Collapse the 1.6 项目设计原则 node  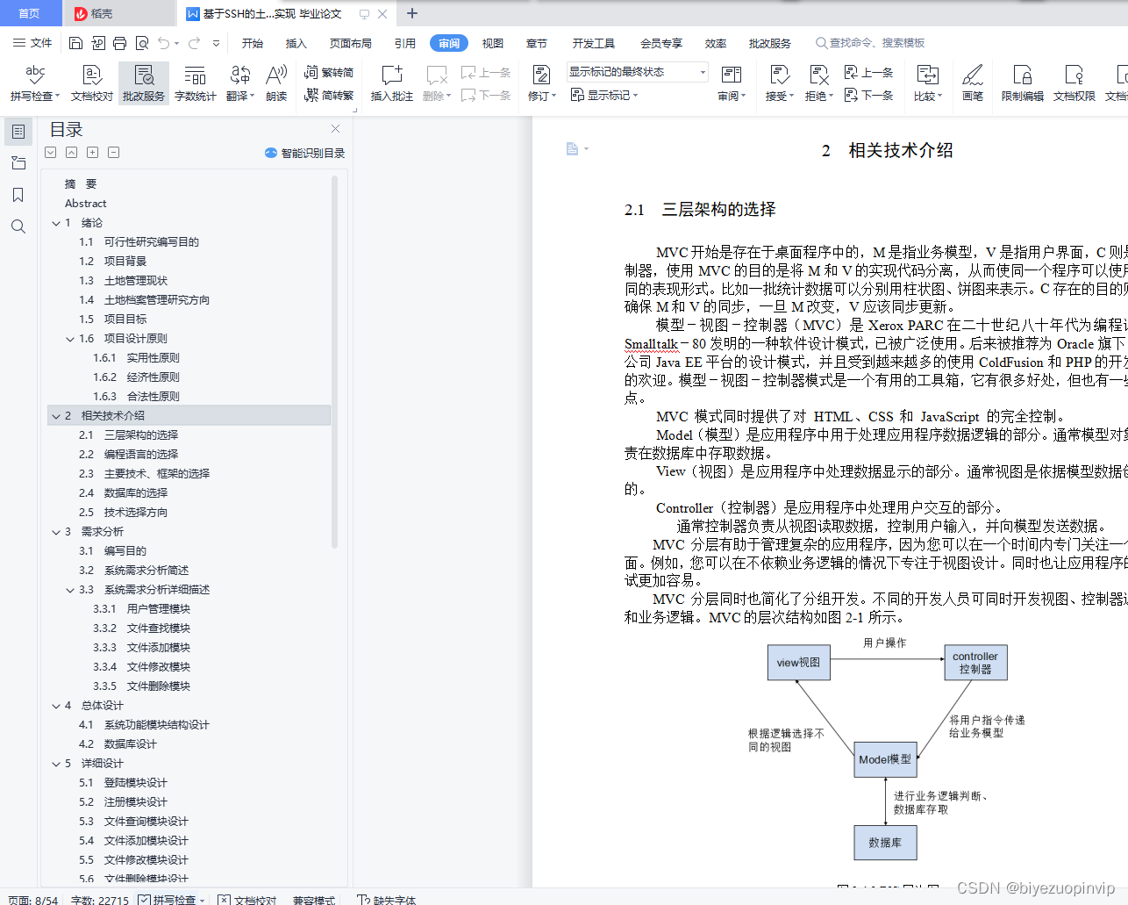point(70,339)
